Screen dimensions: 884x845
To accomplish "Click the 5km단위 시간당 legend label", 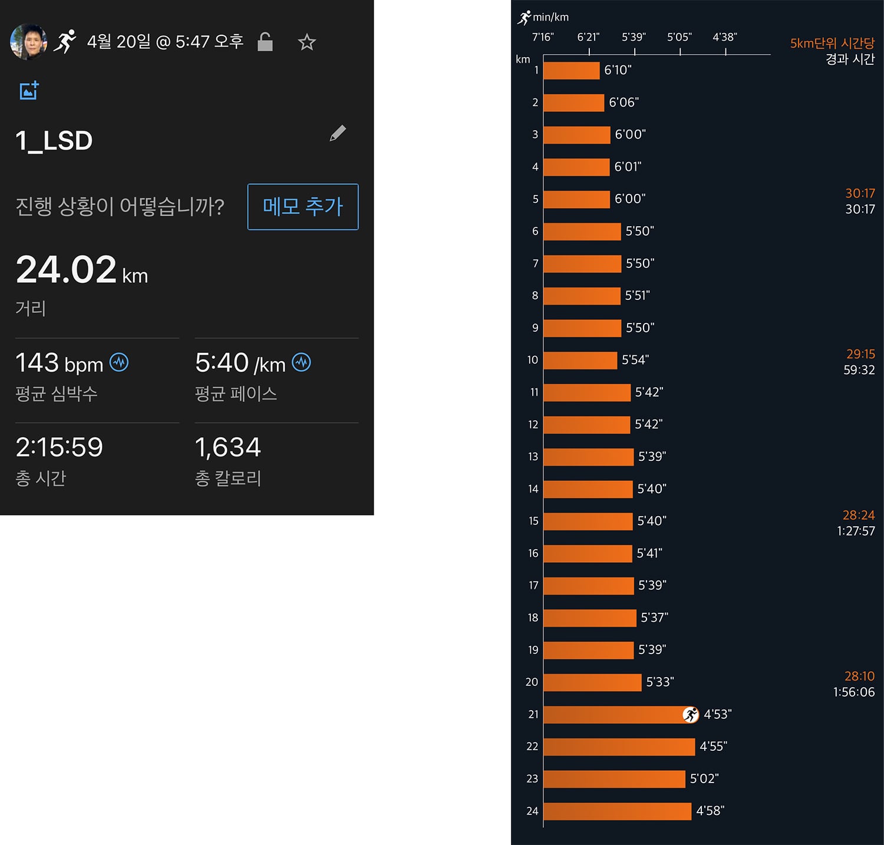I will [832, 43].
